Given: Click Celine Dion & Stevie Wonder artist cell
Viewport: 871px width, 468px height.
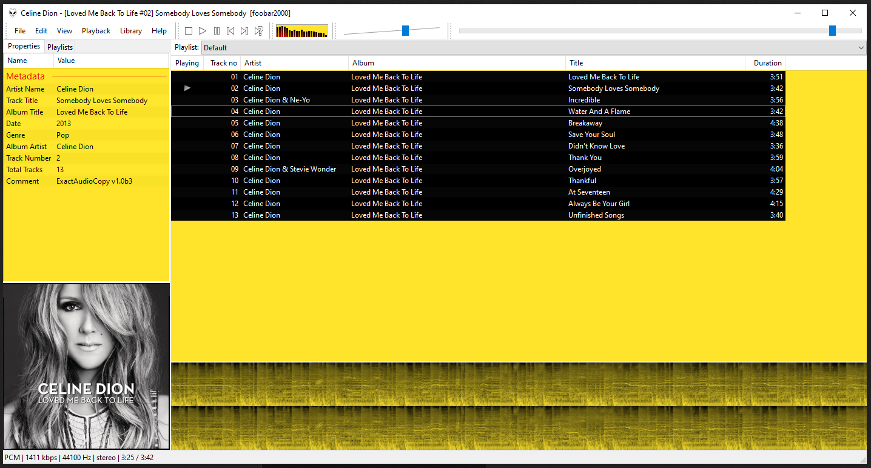Looking at the screenshot, I should pyautogui.click(x=290, y=169).
